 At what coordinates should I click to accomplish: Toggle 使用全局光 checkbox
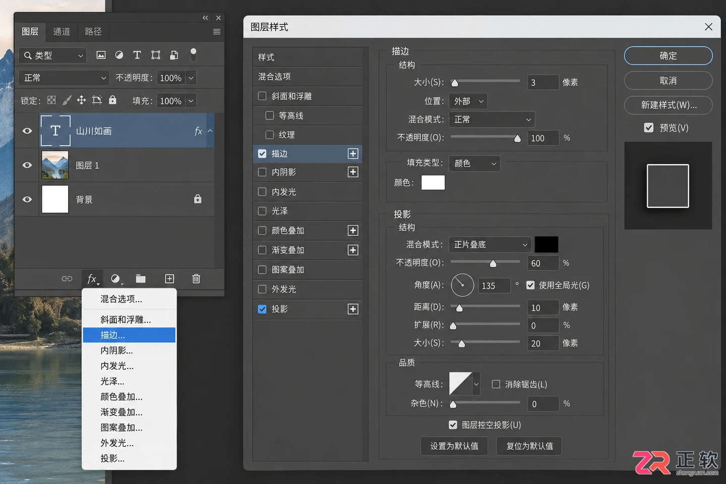pos(530,285)
